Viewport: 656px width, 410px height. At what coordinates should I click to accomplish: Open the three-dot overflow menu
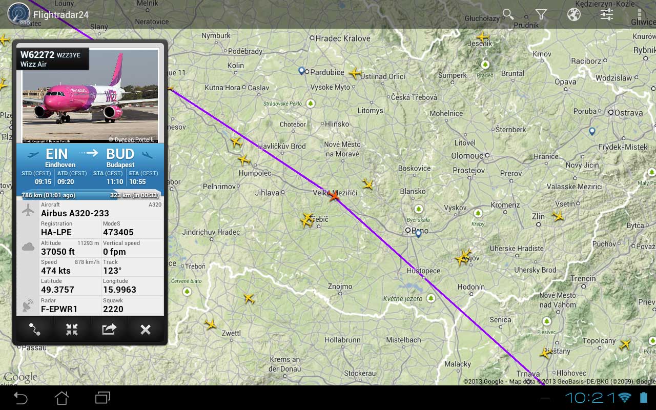[x=639, y=14]
